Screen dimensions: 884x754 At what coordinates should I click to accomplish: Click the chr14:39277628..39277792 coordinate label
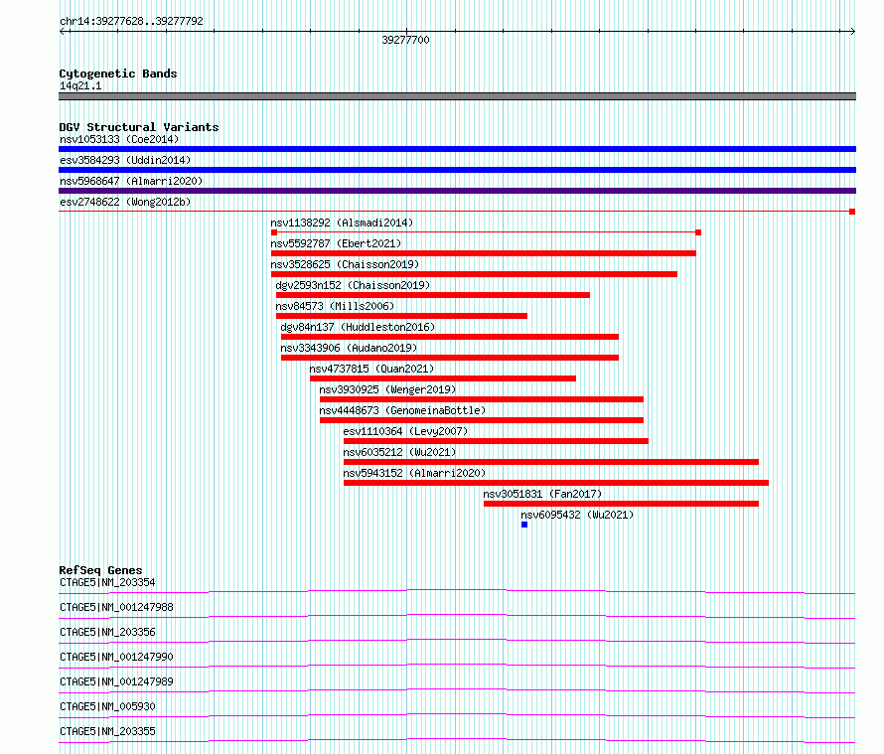tap(131, 22)
